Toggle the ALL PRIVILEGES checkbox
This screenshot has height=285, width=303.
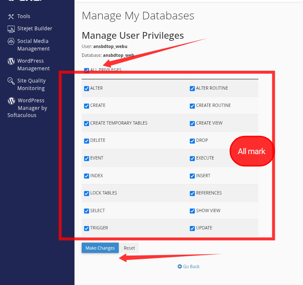87,70
